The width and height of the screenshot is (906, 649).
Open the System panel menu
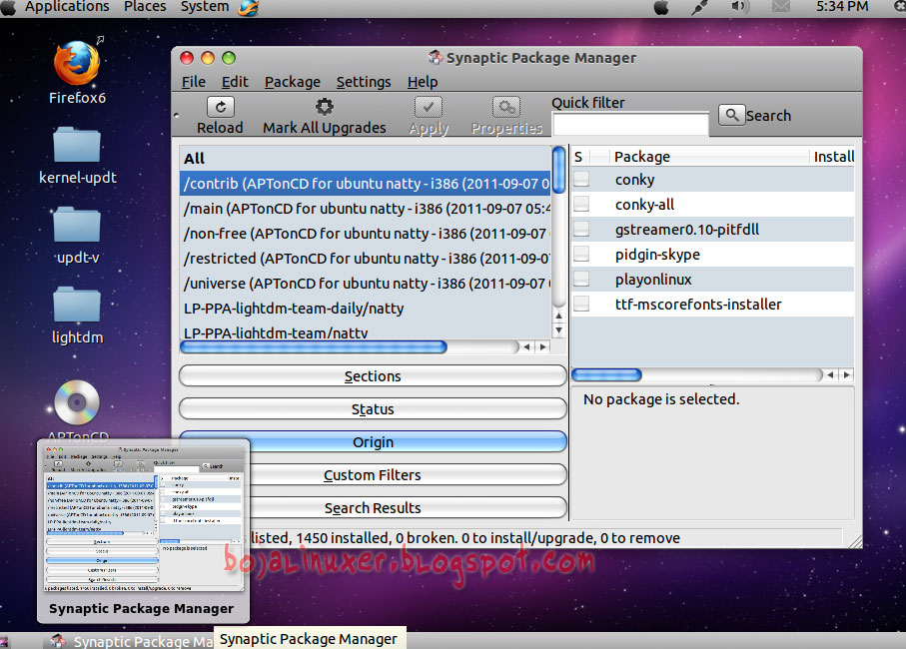(x=205, y=7)
